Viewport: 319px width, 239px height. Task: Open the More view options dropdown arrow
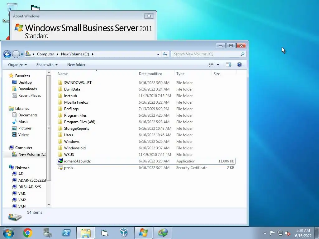[x=218, y=65]
